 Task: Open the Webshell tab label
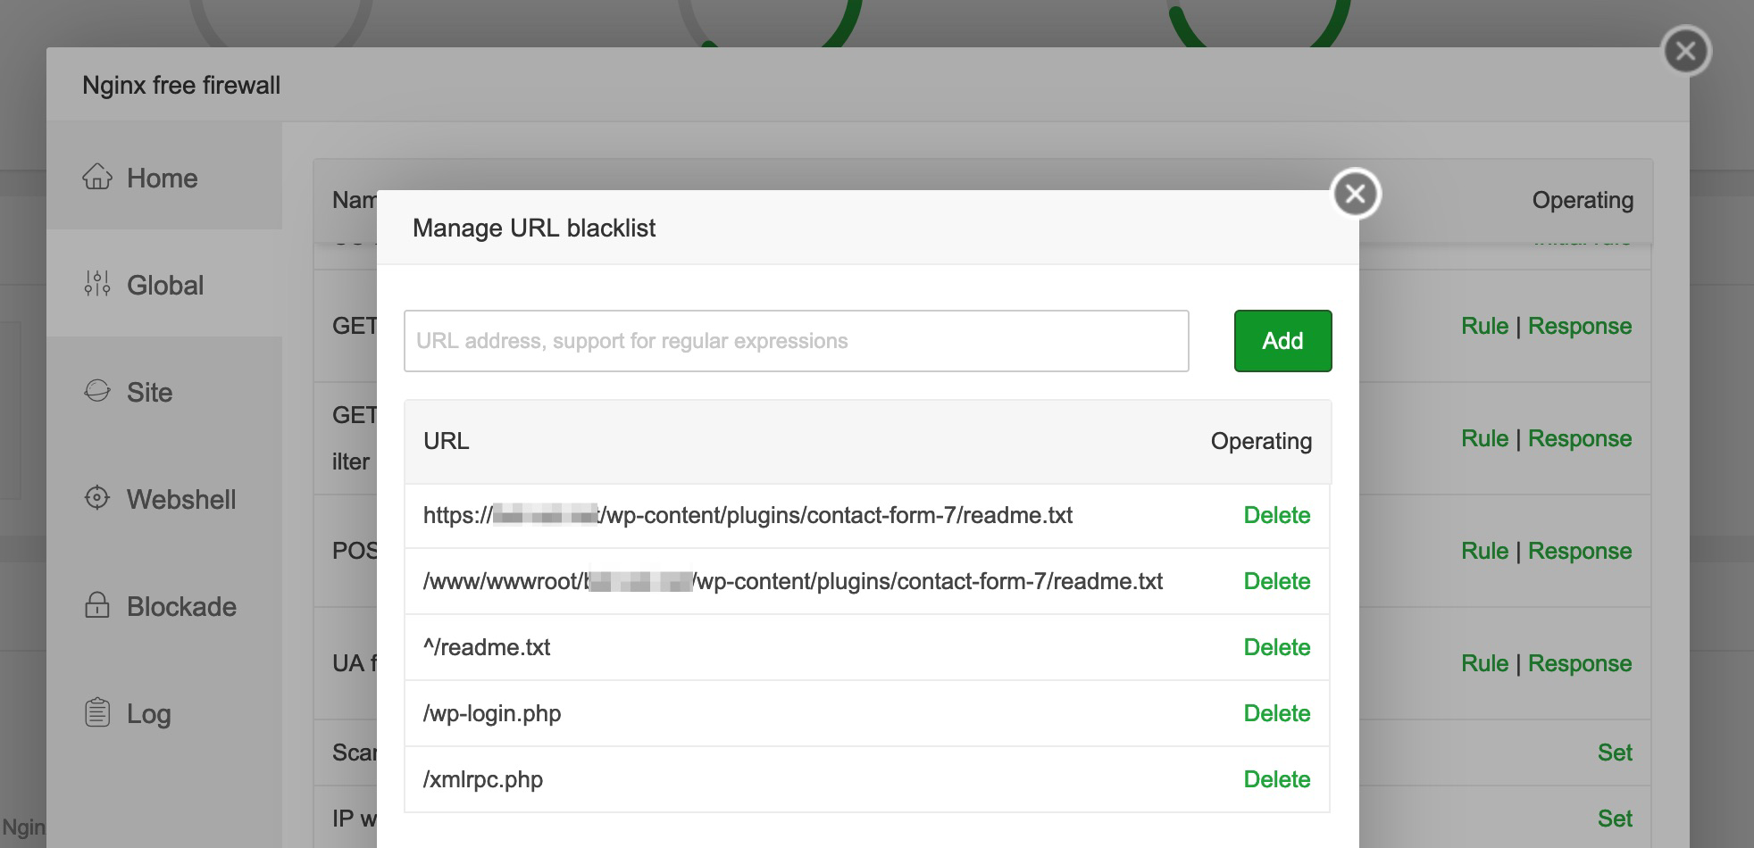(x=181, y=499)
